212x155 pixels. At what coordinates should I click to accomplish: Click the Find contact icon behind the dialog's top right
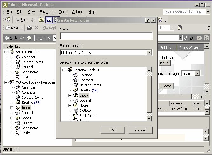point(161,20)
